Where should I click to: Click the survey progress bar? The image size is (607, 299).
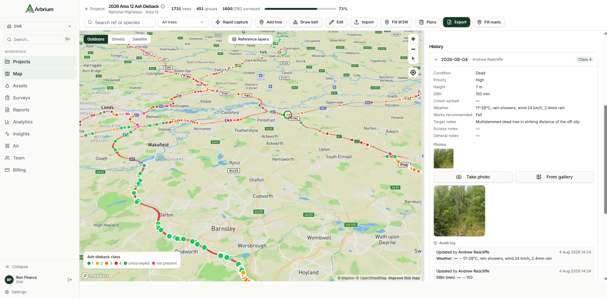coord(300,9)
